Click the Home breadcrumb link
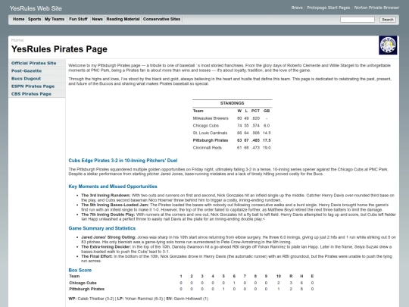Screen dimensions: 409x307 (17, 40)
